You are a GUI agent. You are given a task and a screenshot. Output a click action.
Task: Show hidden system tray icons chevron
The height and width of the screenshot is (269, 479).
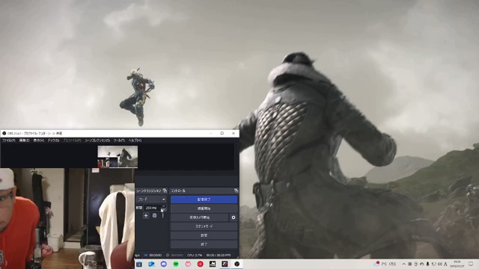pyautogui.click(x=404, y=264)
